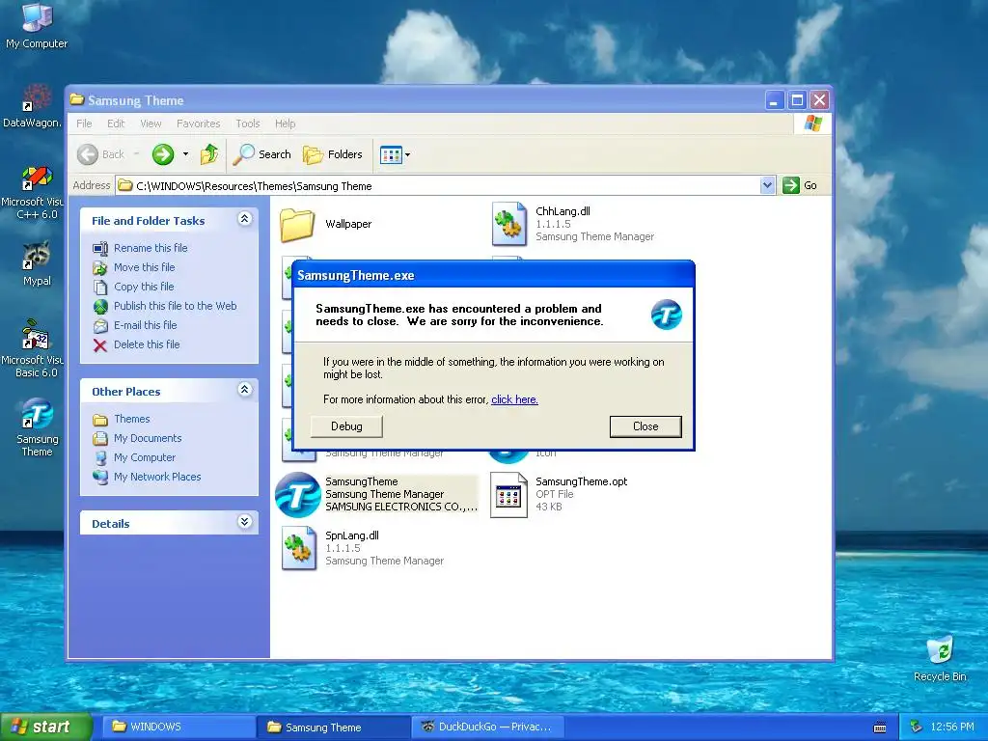
Task: Select the SamsungTheme application file
Action: coord(377,495)
